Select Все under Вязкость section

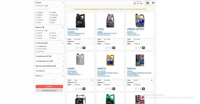46,30
